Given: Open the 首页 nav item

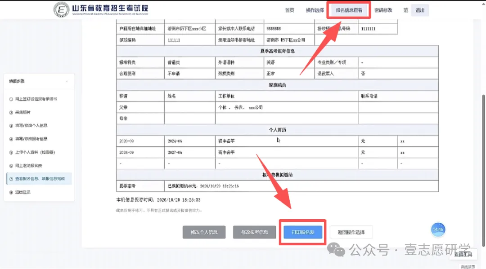Looking at the screenshot, I should point(289,10).
